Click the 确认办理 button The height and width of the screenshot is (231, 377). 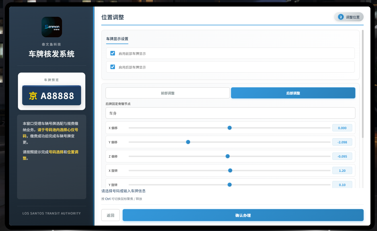[x=243, y=215]
